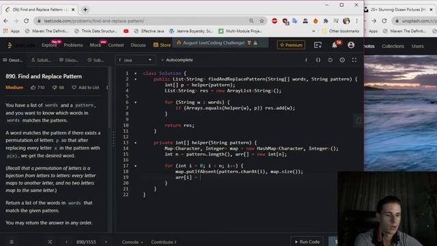Open the LeetCode user account avatar
This screenshot has width=437, height=246.
pos(351,45)
